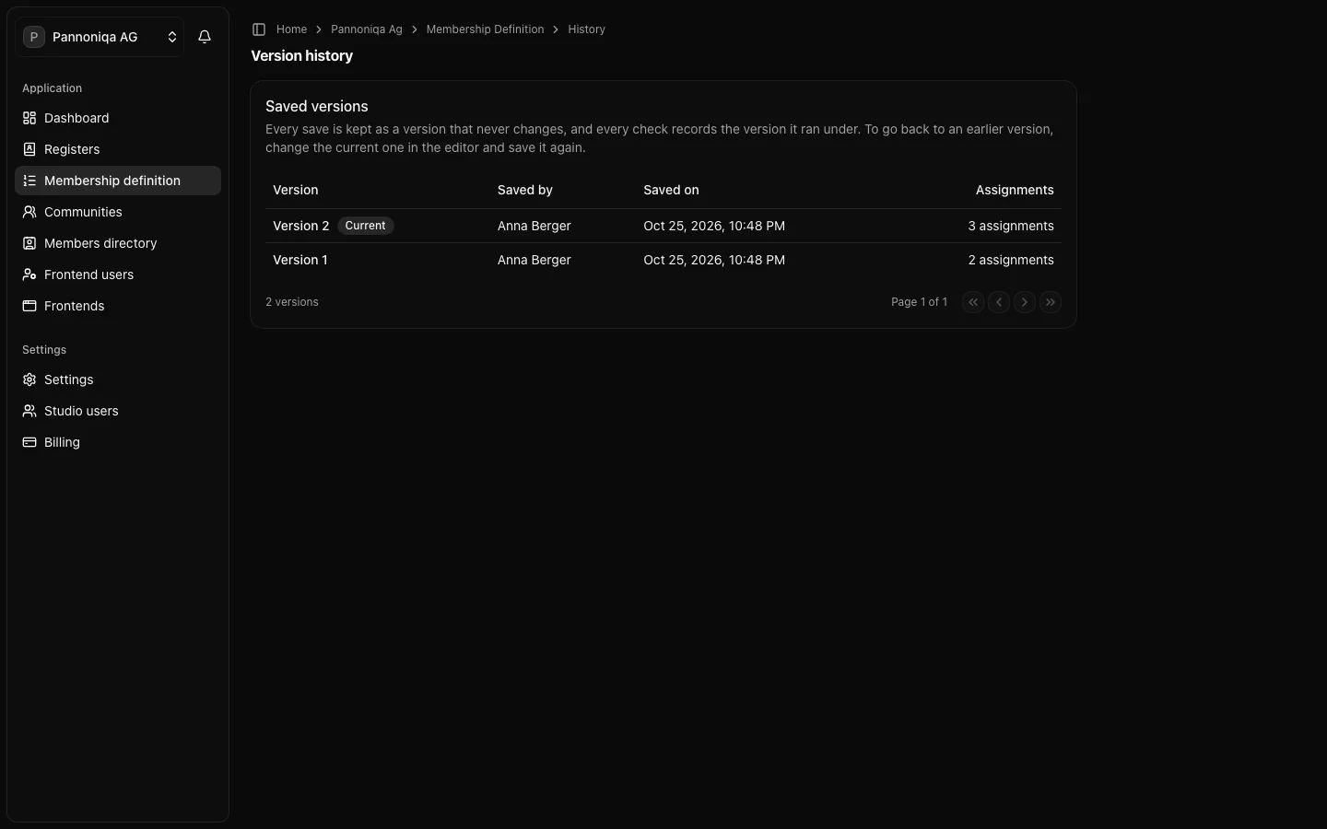
Task: Open the Pannoniqa AG organization switcher
Action: point(100,37)
